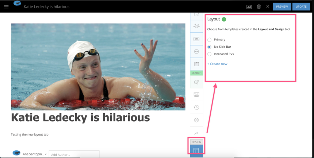Open the stats bar chart icon

249,7
